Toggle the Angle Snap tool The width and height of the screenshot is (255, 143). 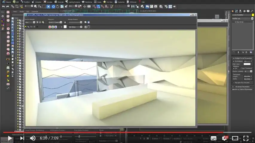[x=98, y=7]
